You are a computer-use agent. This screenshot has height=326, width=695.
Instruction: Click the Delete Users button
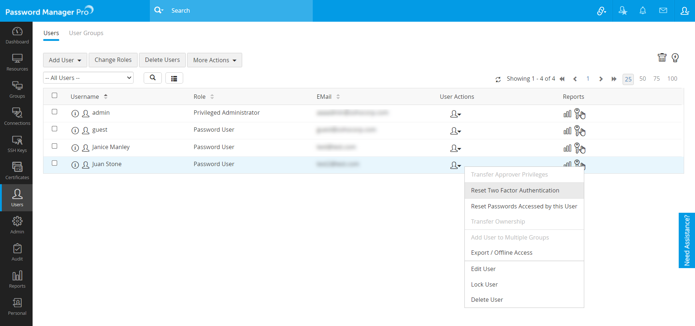click(162, 60)
